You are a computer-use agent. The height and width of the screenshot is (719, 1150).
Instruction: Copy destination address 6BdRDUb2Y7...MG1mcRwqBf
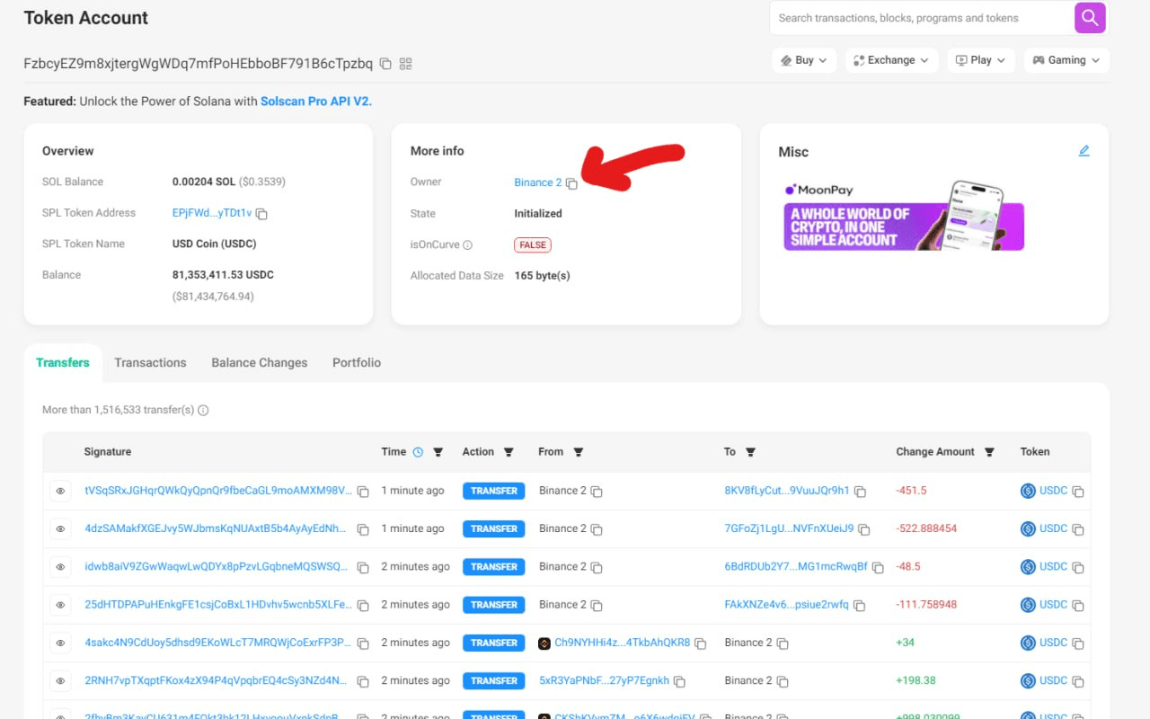878,567
